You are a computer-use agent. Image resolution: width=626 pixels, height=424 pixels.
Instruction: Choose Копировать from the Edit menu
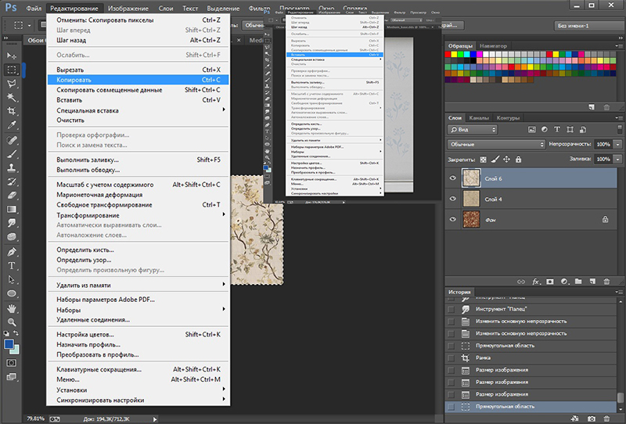(x=76, y=80)
